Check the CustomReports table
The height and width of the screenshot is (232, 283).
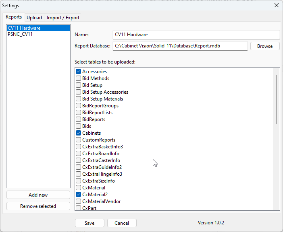79,140
